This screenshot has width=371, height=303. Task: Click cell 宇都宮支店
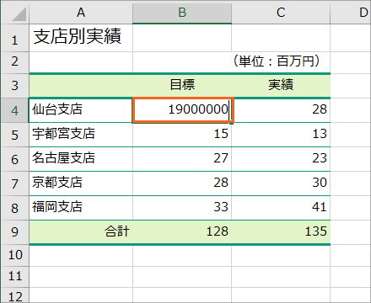coord(81,135)
